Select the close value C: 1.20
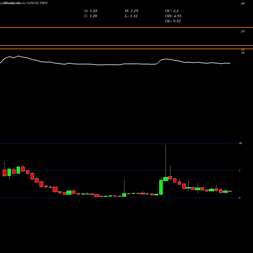 click(x=91, y=16)
